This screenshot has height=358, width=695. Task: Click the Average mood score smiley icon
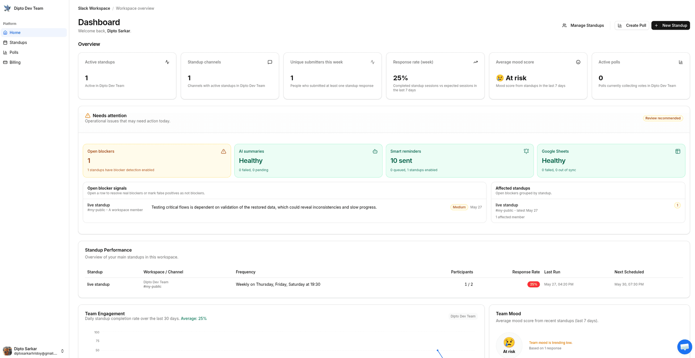tap(578, 62)
